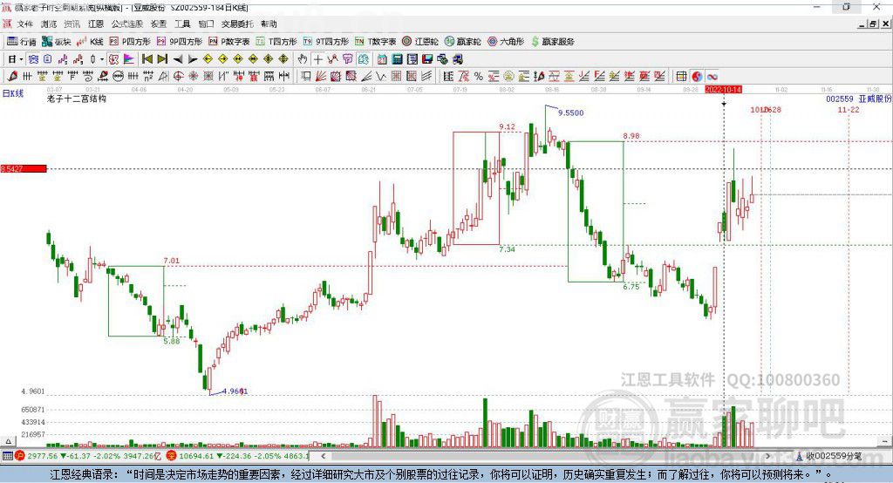The image size is (893, 483).
Task: Click the black right arrow icon
Action: point(193,59)
